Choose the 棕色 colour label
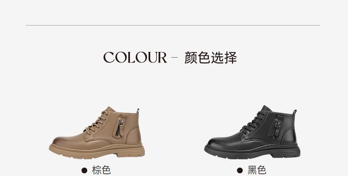The width and height of the screenshot is (348, 176). tap(101, 170)
